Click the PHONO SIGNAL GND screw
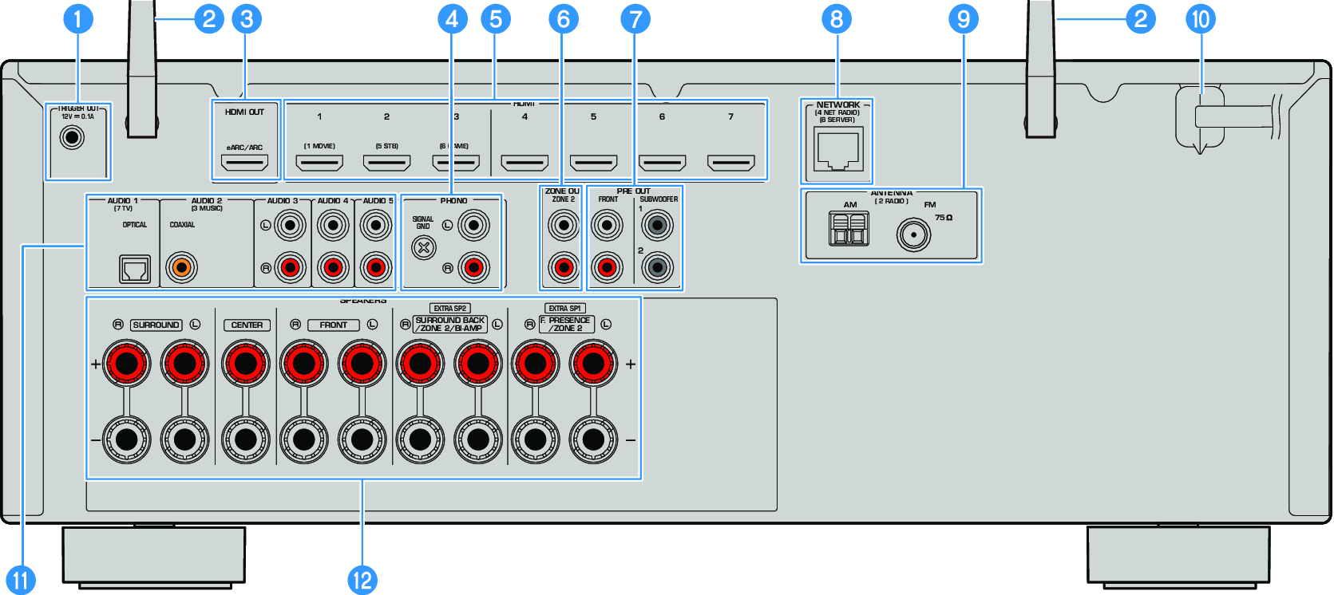The height and width of the screenshot is (595, 1334). 424,248
